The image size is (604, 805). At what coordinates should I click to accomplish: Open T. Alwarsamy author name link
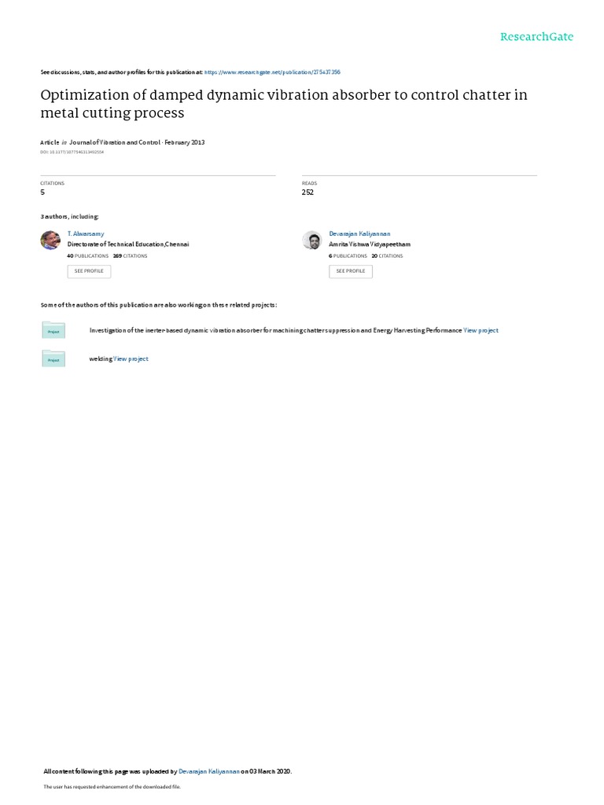[86, 234]
